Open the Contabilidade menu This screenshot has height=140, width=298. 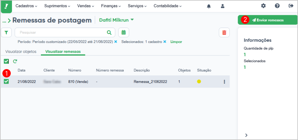[x=168, y=6]
